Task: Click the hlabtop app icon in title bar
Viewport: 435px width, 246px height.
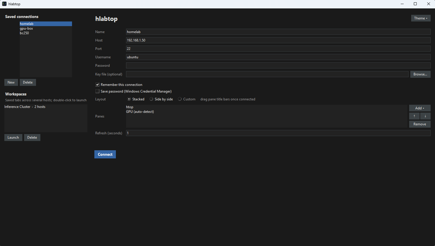Action: pos(4,4)
